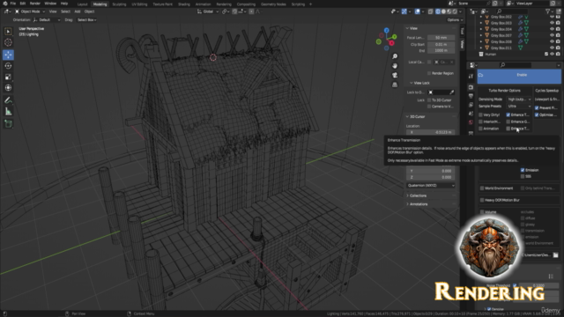Open the Denoising Mode dropdown
Viewport: 564px width, 317px height.
click(x=519, y=100)
